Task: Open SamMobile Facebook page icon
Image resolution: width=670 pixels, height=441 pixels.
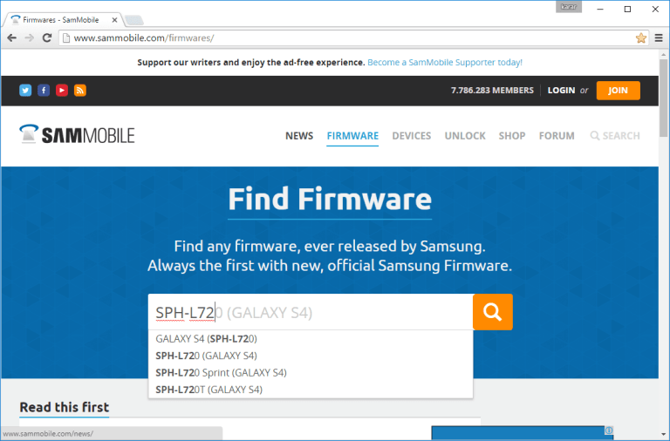Action: point(44,91)
